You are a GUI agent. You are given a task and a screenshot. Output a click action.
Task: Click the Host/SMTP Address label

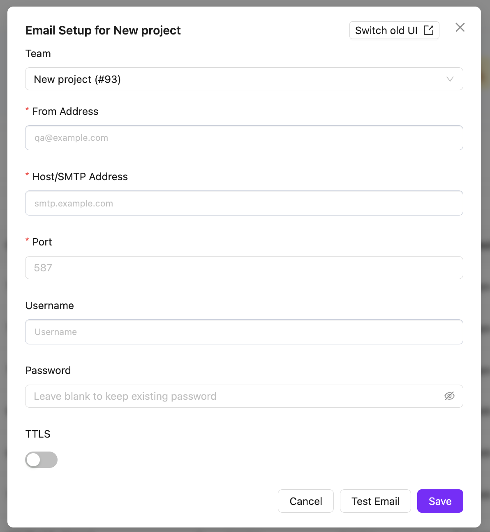pos(80,177)
